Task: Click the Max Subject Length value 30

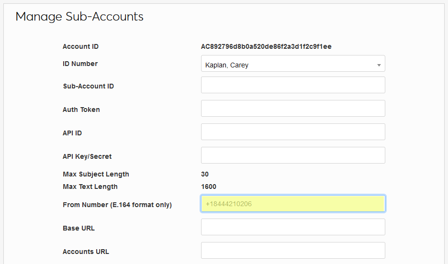Action: (205, 174)
